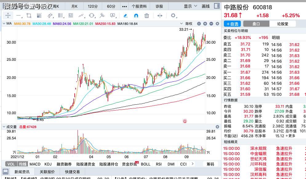Click 深水规院 in 短线精灵 list
Viewport: 306px width, 179px height.
pos(258,148)
